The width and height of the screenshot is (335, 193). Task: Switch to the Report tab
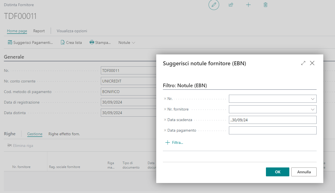click(x=39, y=31)
